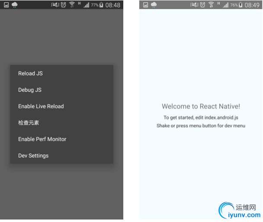This screenshot has width=263, height=222.
Task: Tap 77% battery icon in left phone
Action: click(x=101, y=5)
